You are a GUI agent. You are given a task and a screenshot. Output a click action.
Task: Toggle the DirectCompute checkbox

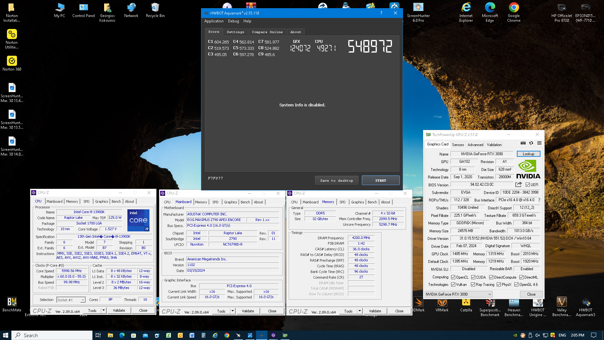pyautogui.click(x=491, y=277)
